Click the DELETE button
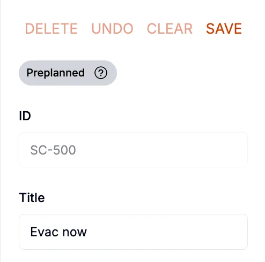The height and width of the screenshot is (262, 265). pyautogui.click(x=51, y=28)
